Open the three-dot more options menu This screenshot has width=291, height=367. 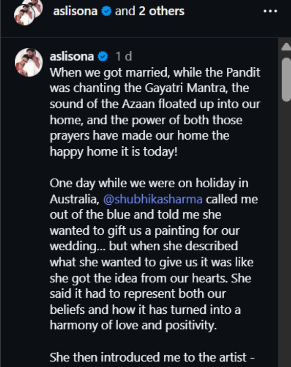(270, 11)
